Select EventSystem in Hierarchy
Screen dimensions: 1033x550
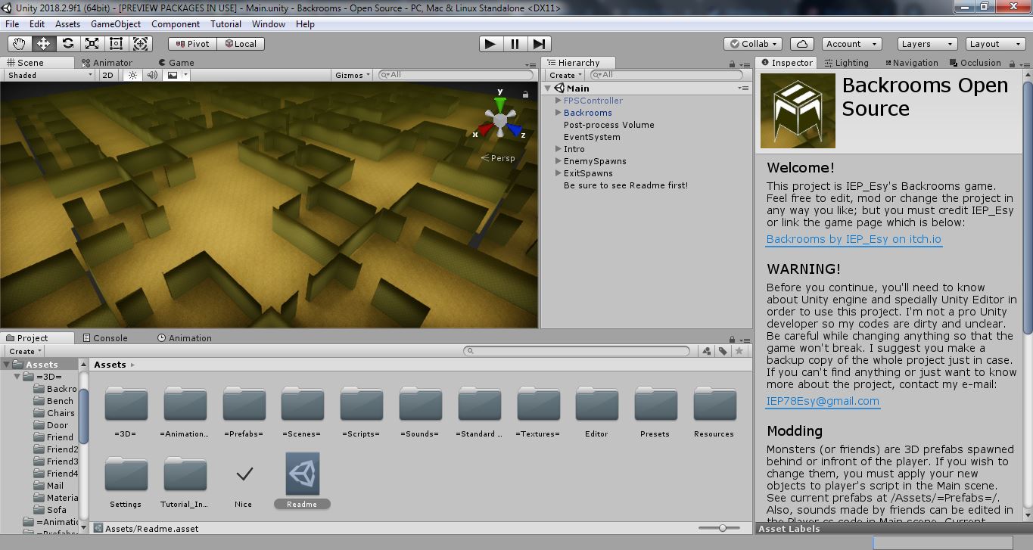[592, 137]
